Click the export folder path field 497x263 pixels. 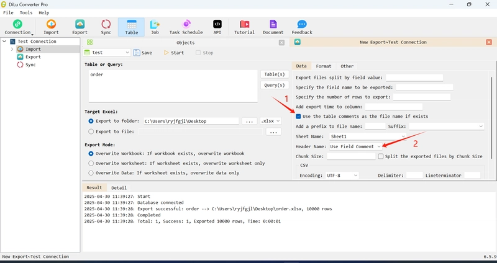pos(191,121)
